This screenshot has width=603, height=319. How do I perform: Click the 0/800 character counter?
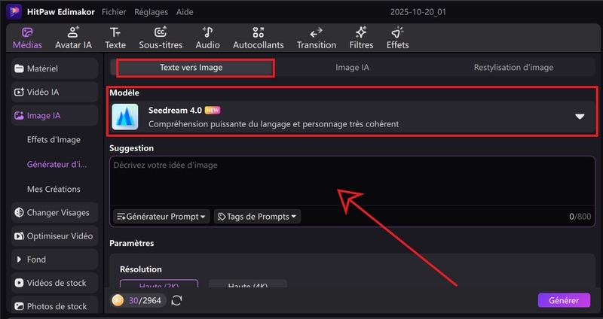(x=580, y=217)
